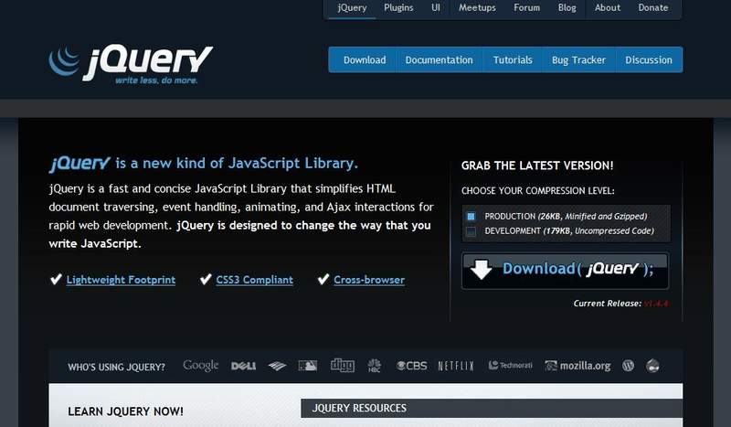Click the jQuery logo in header
Image resolution: width=731 pixels, height=427 pixels.
coord(131,65)
